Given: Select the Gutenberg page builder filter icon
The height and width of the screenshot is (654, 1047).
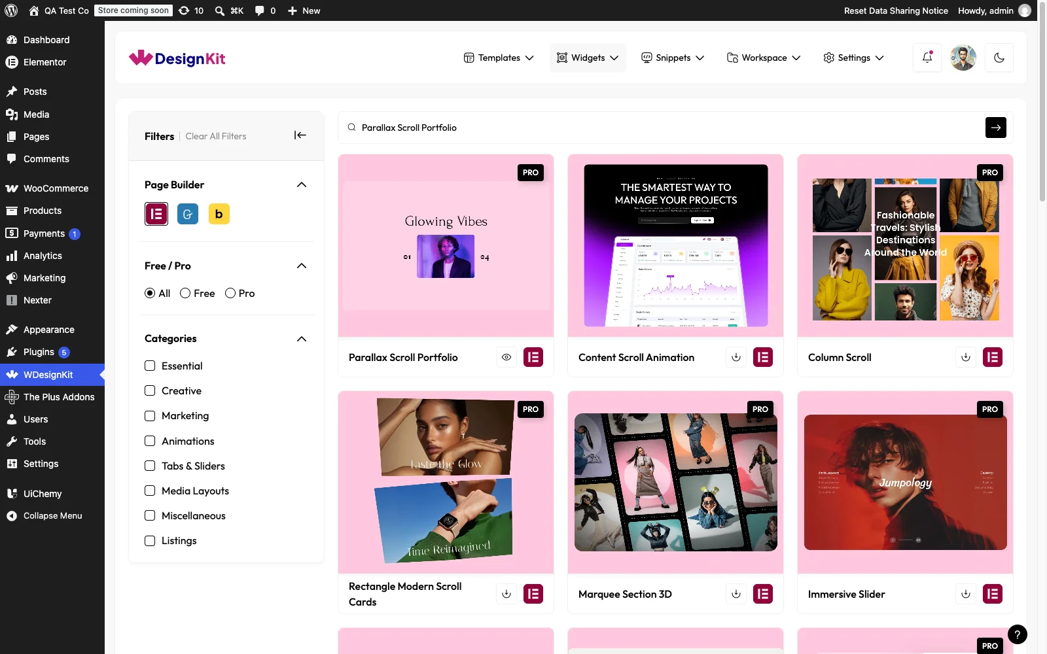Looking at the screenshot, I should pyautogui.click(x=188, y=214).
